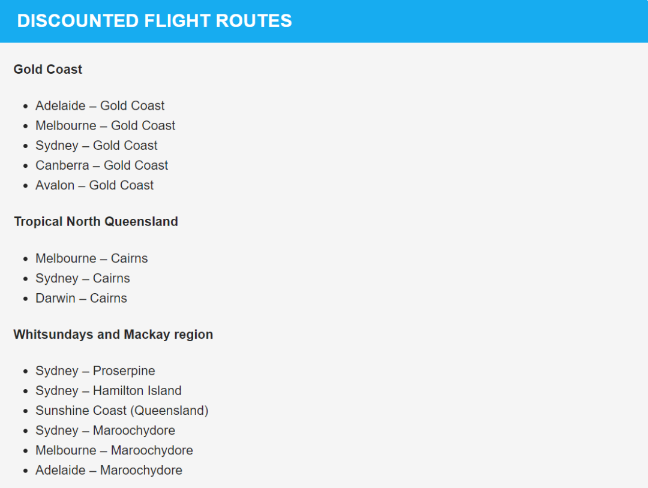Select the Gold Coast section heading

tap(48, 70)
